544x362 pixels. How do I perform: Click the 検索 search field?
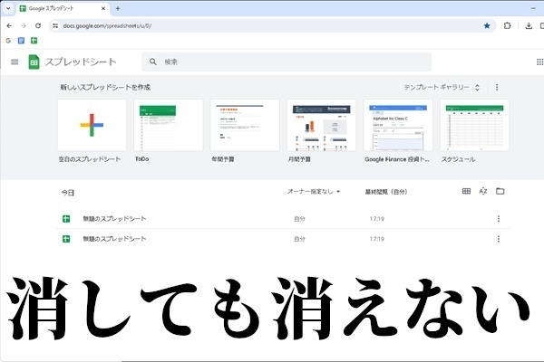point(287,62)
